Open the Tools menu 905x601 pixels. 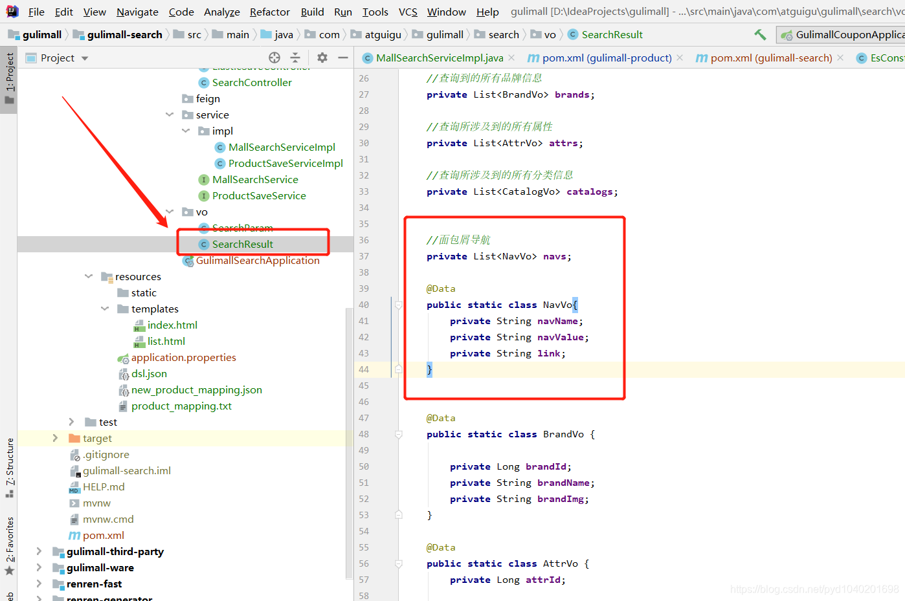click(x=375, y=12)
